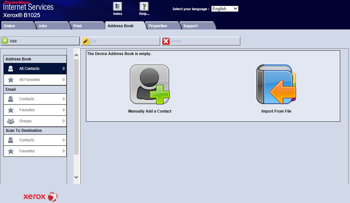Select Favorites label under Email section
The width and height of the screenshot is (350, 203).
pos(27,110)
